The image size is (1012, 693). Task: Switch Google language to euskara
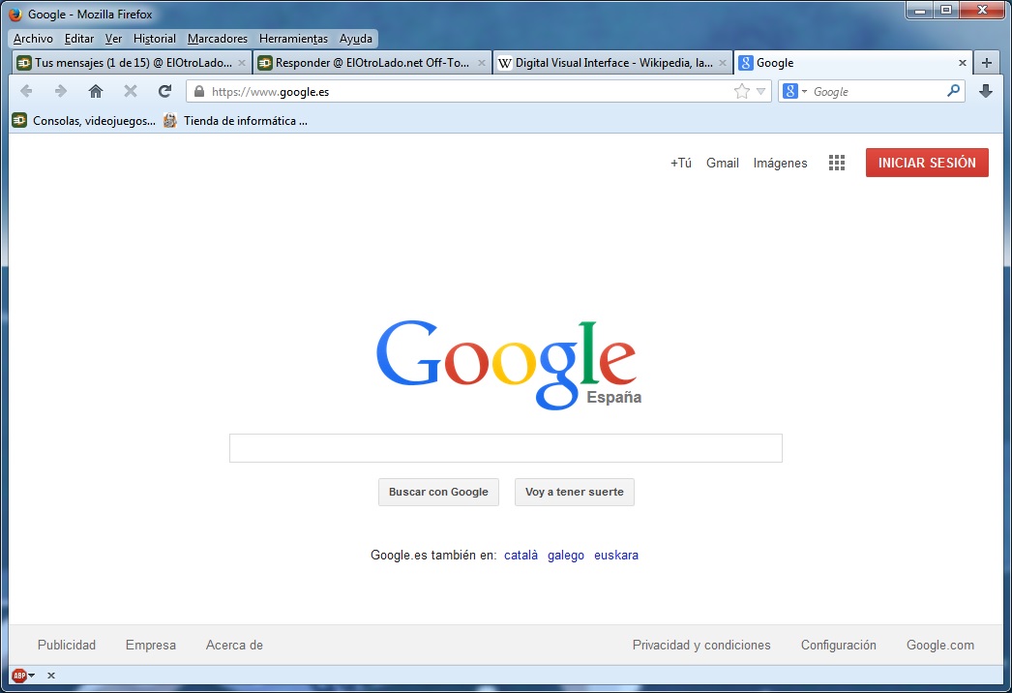(x=615, y=556)
